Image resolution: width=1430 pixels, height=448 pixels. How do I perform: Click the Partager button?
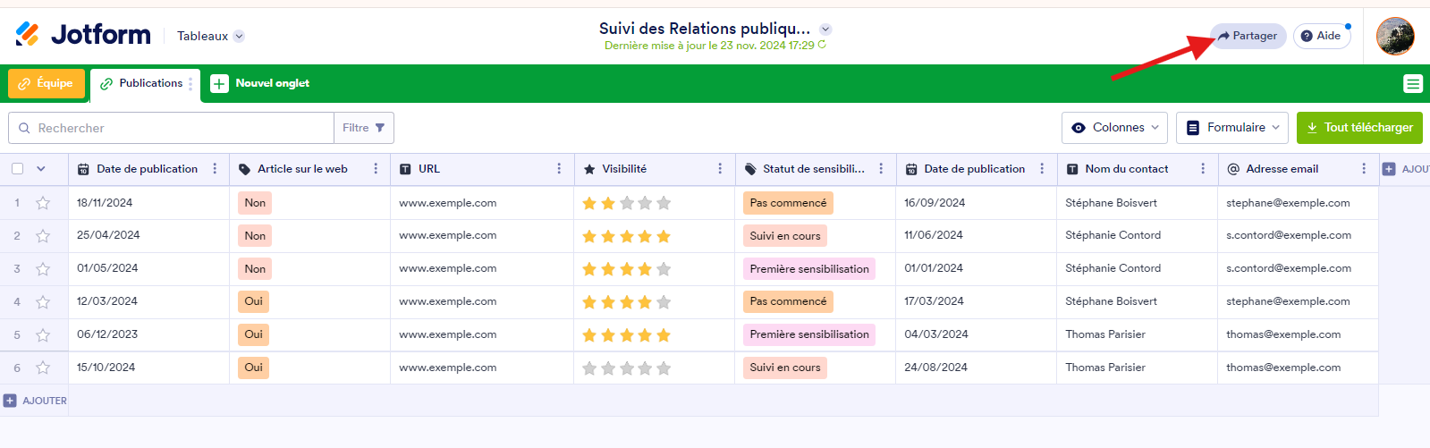pos(1248,37)
